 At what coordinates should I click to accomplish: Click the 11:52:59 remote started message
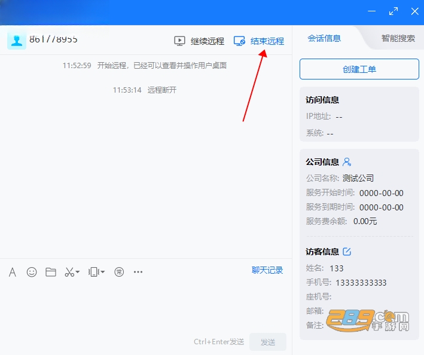click(145, 65)
